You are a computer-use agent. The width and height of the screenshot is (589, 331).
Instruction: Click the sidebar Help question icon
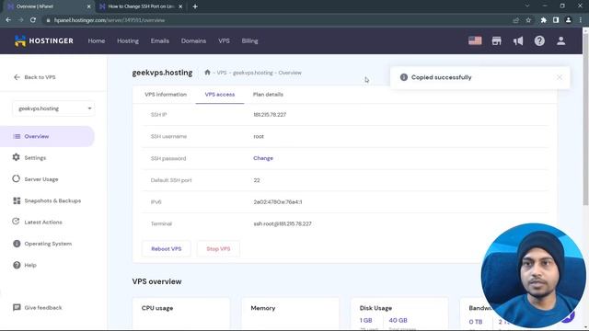[17, 265]
